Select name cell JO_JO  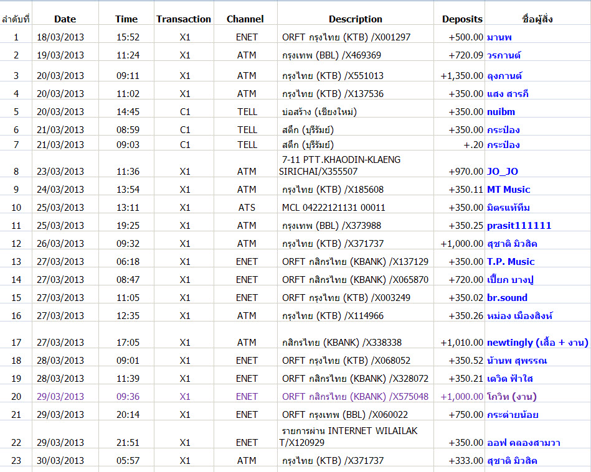(503, 172)
